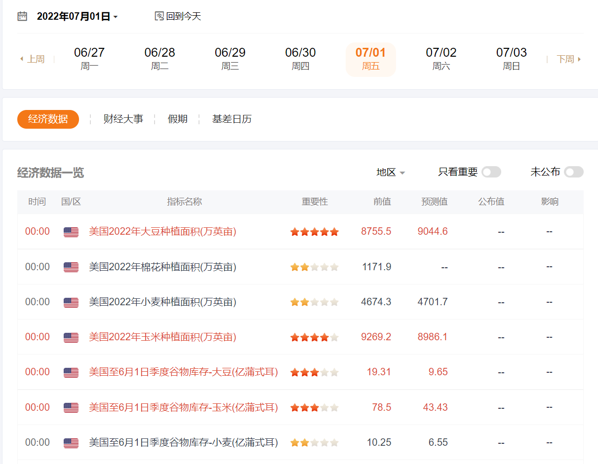This screenshot has height=464, width=598.
Task: Open 美国2022年大豆种植面积 indicator link
Action: pos(162,232)
